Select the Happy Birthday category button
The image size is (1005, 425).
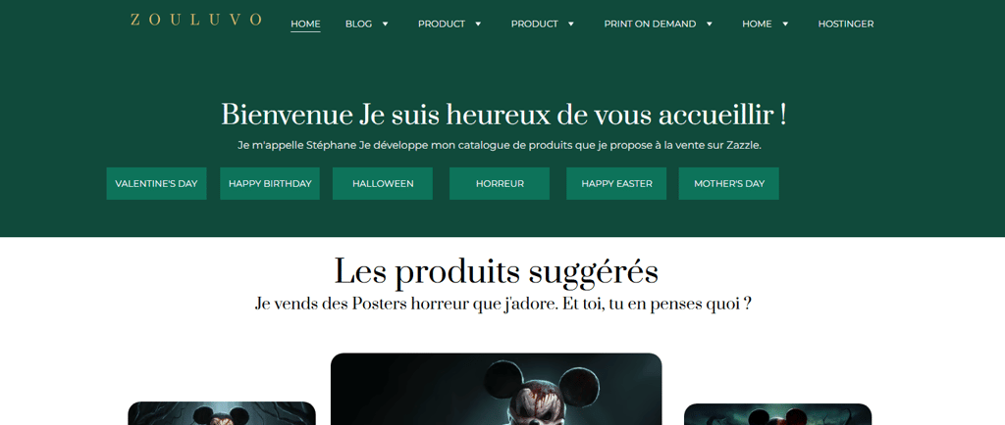tap(270, 183)
